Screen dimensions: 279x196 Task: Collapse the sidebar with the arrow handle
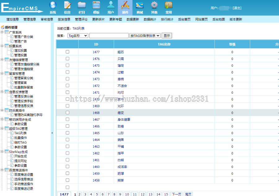click(x=52, y=133)
